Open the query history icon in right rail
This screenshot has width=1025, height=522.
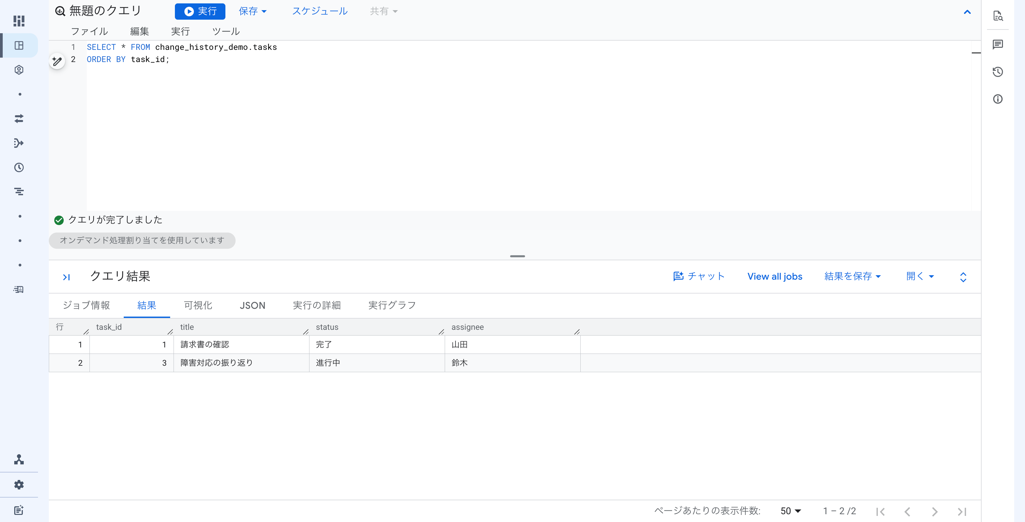[x=998, y=72]
